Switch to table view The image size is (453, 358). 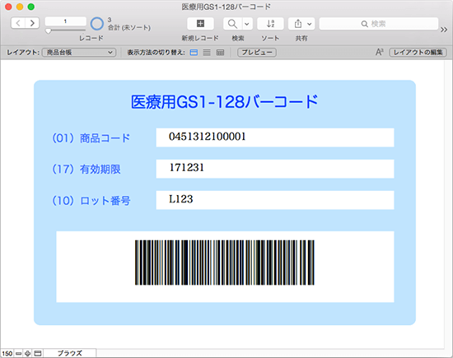pyautogui.click(x=220, y=52)
